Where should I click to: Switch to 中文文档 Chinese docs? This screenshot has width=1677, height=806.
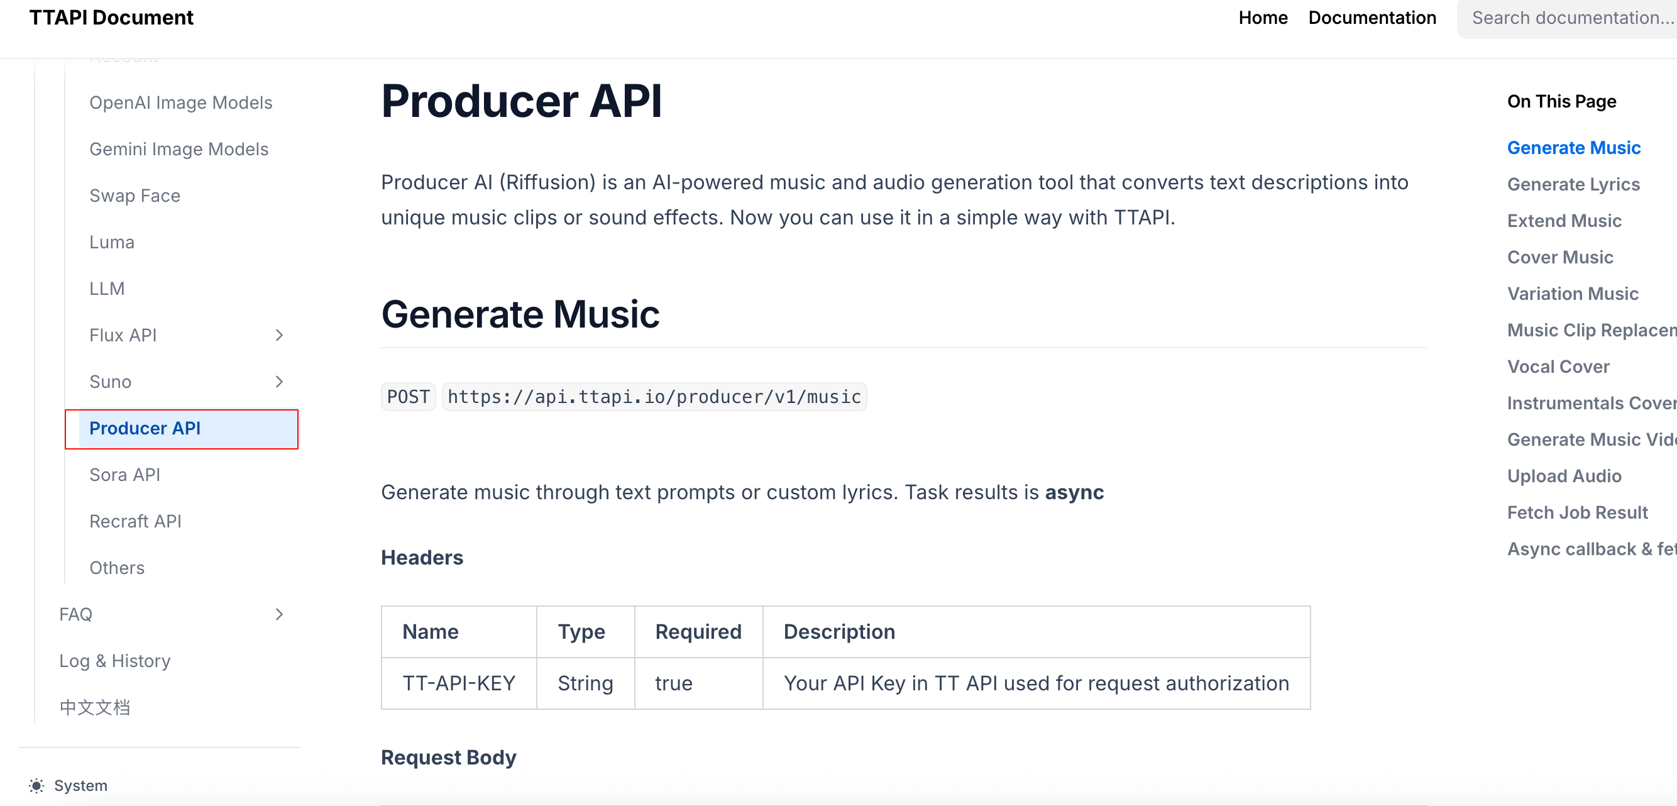tap(94, 707)
